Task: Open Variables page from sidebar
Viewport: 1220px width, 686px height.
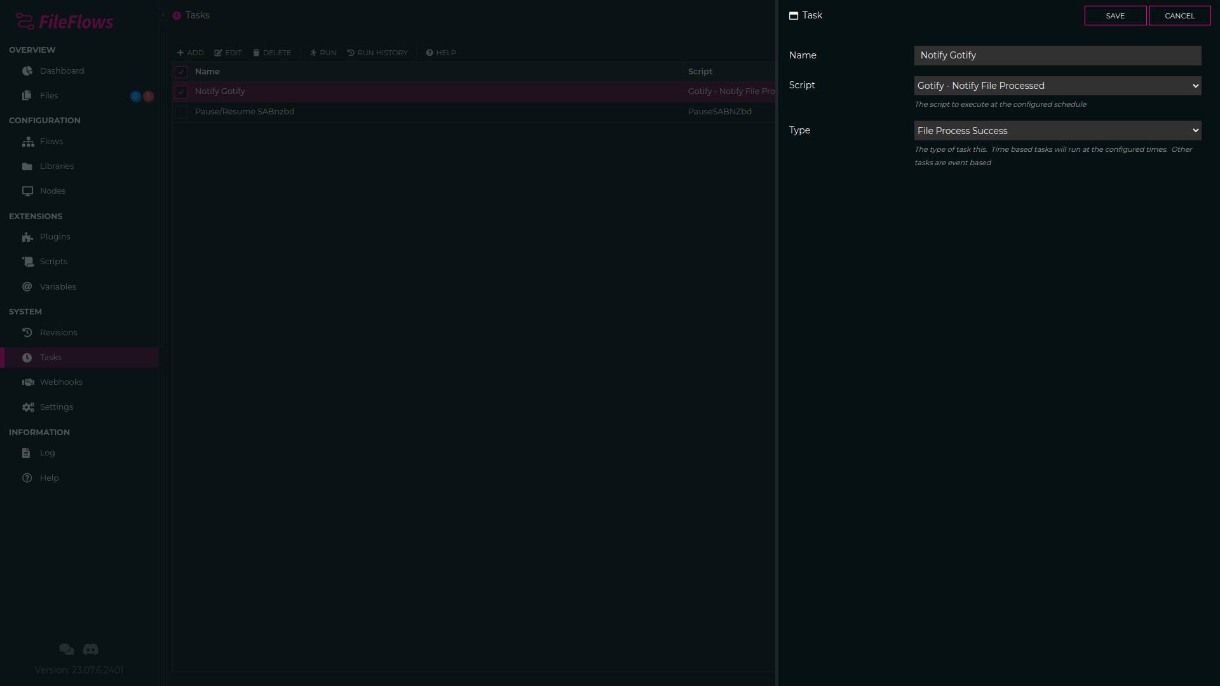Action: pos(58,287)
